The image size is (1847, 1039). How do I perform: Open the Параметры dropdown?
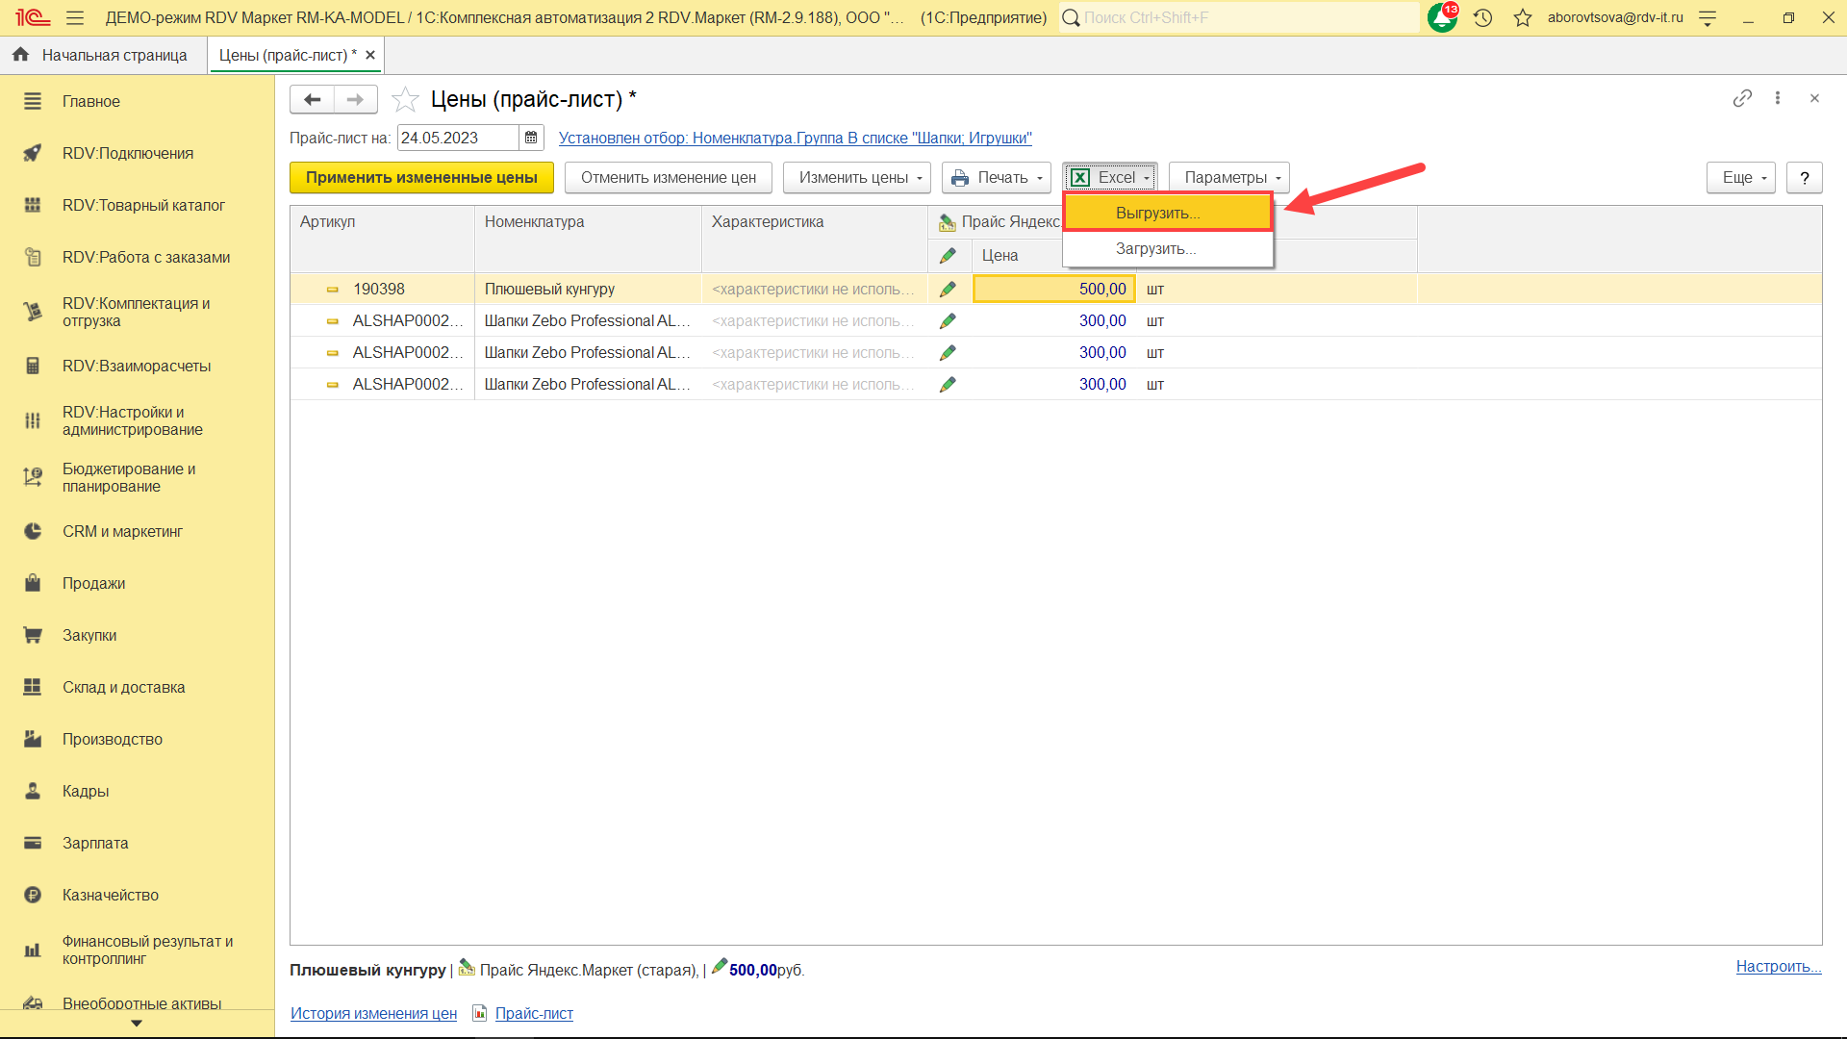click(x=1228, y=178)
